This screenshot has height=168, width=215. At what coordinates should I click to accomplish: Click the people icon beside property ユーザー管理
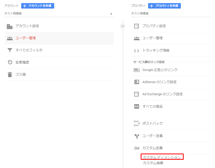(137, 38)
